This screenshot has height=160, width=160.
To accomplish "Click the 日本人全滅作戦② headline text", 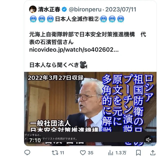I will [77, 19].
